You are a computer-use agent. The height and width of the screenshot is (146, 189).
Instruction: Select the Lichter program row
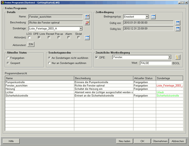pos(94,92)
